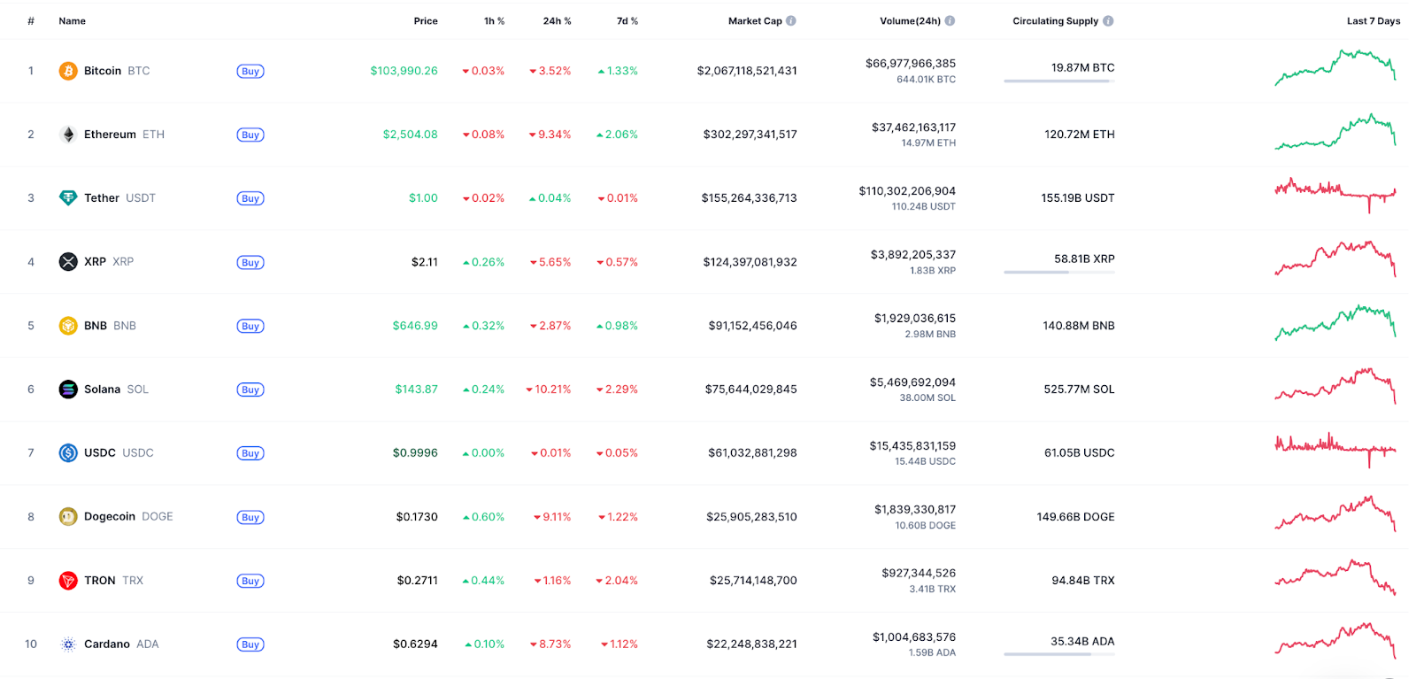Open the USDC coin name link

click(100, 453)
